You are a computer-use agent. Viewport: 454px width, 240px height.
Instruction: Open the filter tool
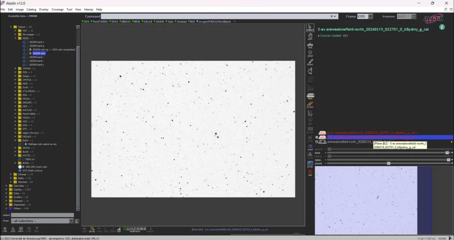310,96
